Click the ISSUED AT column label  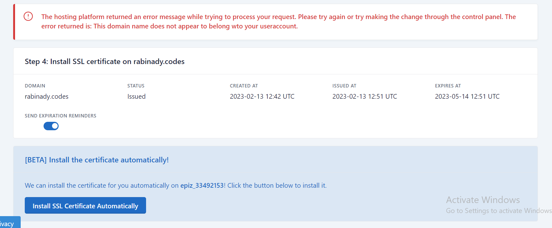344,86
